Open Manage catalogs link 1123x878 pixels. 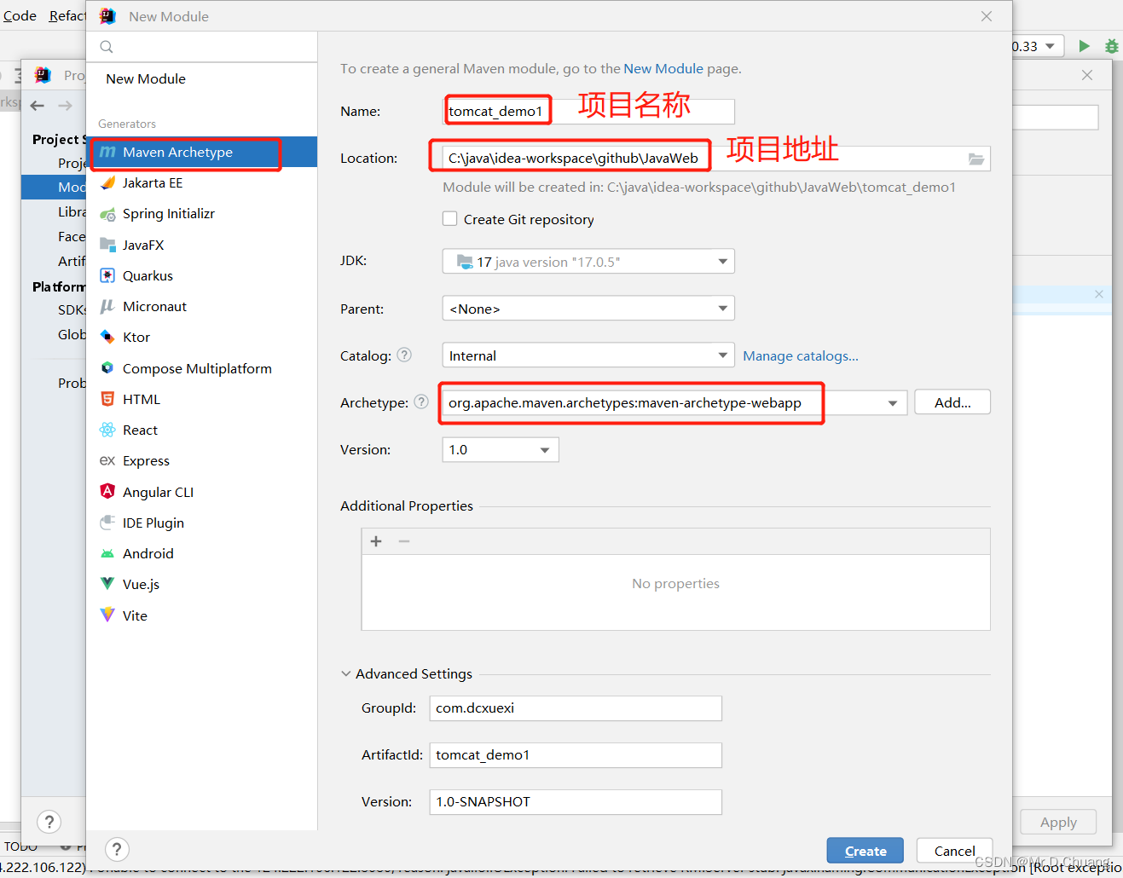pyautogui.click(x=801, y=355)
